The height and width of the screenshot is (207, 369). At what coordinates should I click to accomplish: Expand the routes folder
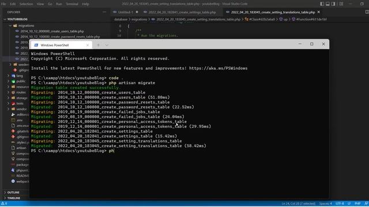pyautogui.click(x=8, y=92)
